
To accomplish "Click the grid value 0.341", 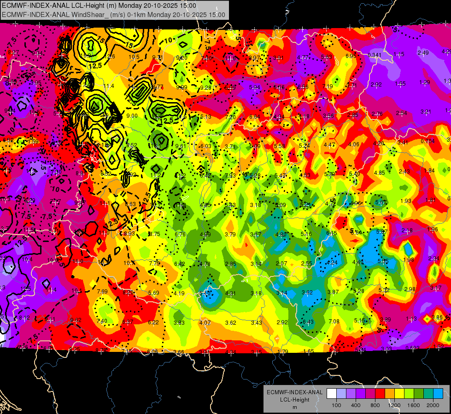I will [375, 55].
